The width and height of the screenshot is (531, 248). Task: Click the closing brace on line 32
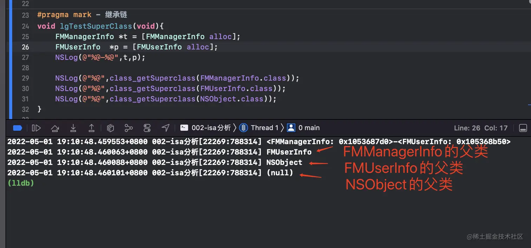pyautogui.click(x=39, y=109)
